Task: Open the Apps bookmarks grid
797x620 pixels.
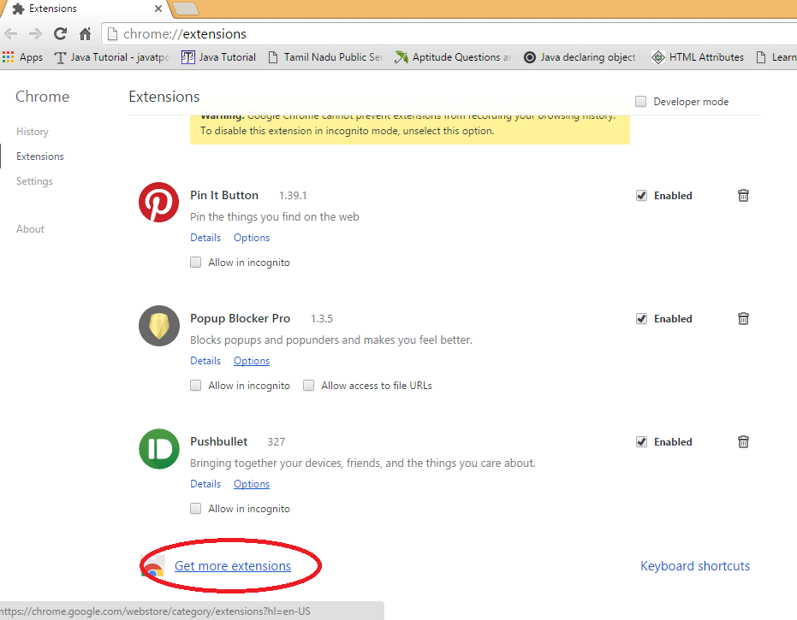Action: [x=23, y=57]
